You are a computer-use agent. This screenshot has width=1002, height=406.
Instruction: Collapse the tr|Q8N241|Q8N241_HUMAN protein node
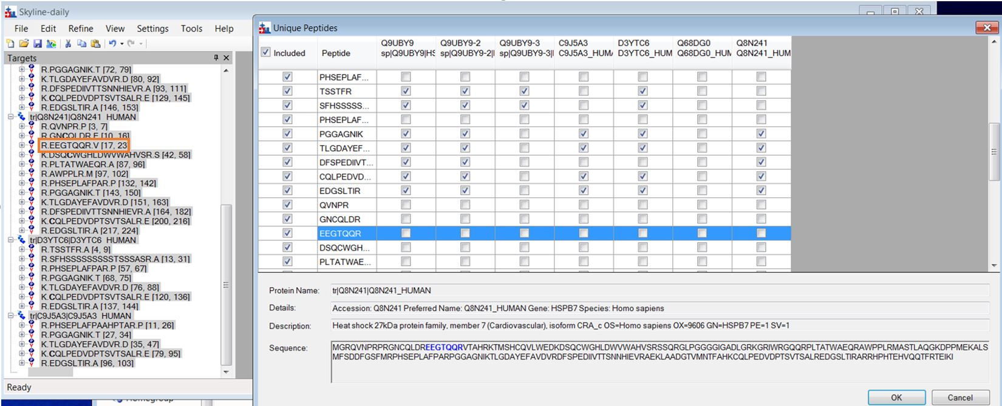click(x=11, y=117)
